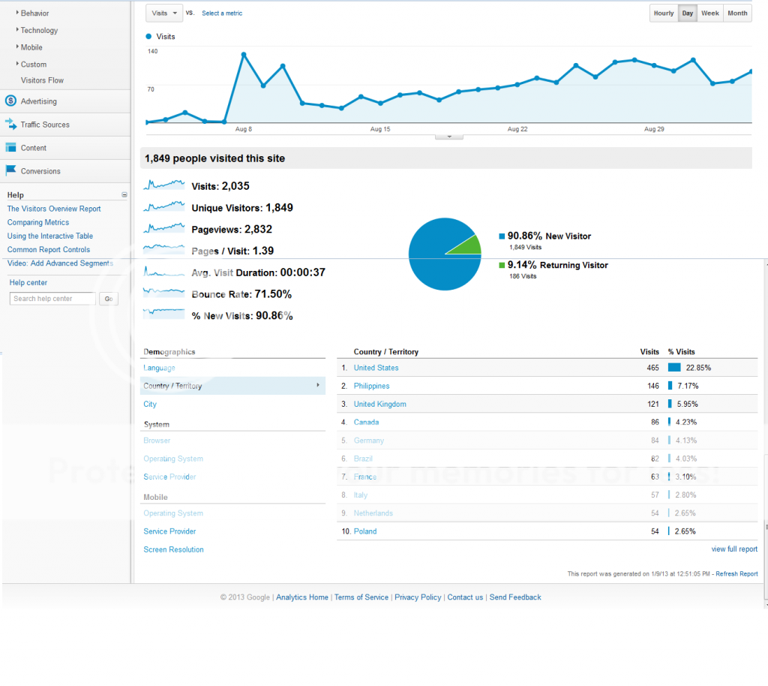768x686 pixels.
Task: Open the Help center link
Action: [x=28, y=283]
